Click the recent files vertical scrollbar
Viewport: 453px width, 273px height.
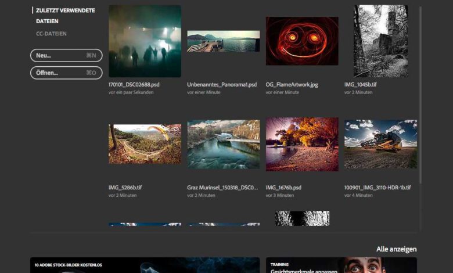[420, 95]
